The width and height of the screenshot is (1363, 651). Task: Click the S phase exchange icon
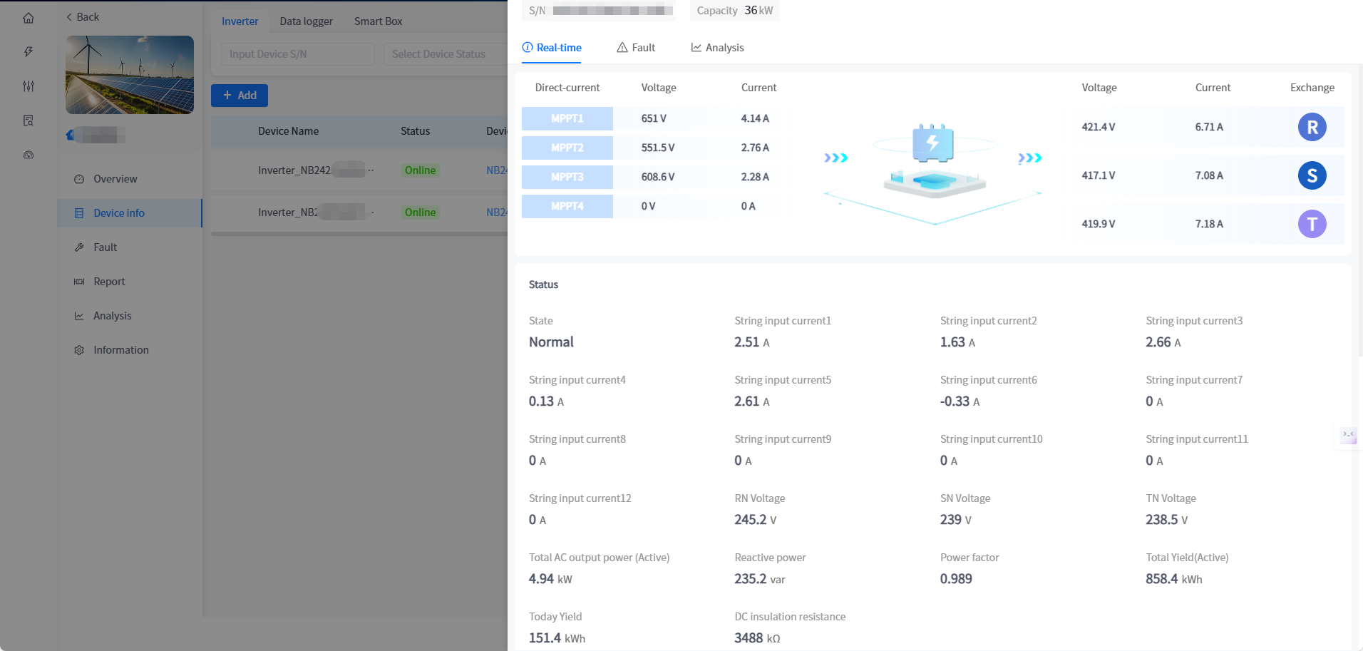[x=1312, y=175]
